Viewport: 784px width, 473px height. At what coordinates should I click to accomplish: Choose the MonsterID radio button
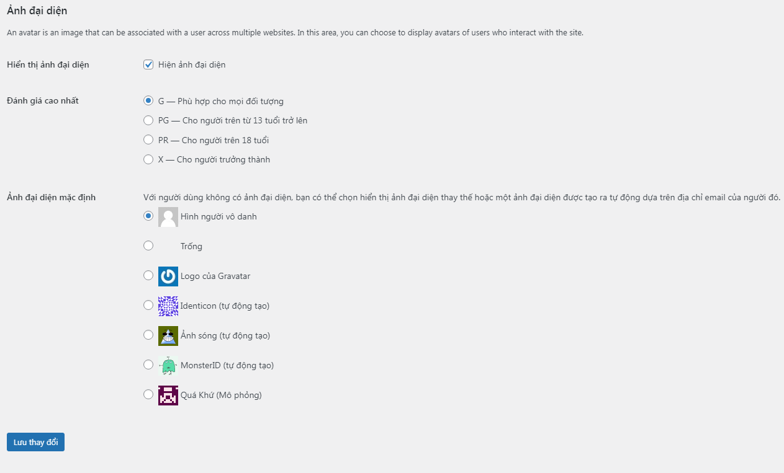(x=148, y=365)
